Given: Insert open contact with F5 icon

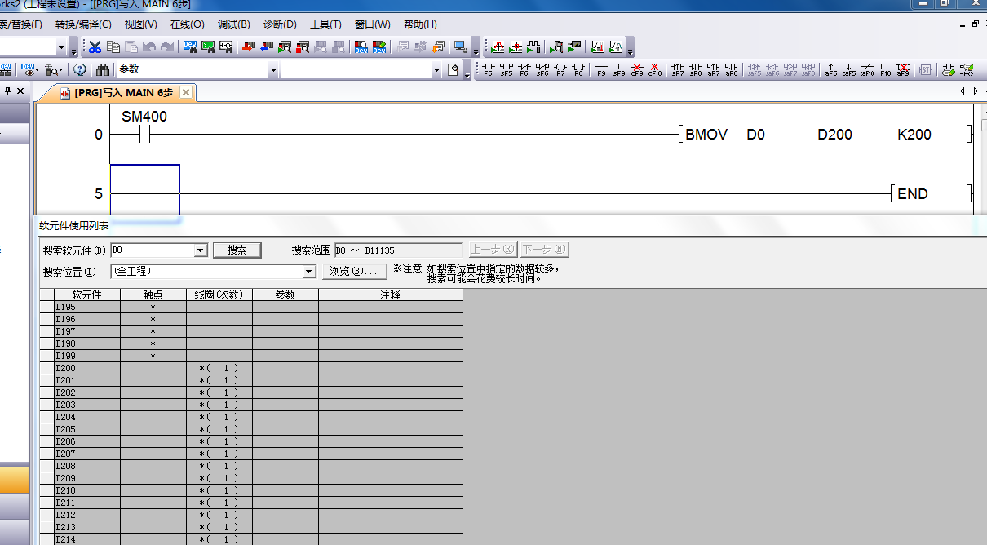Looking at the screenshot, I should pyautogui.click(x=488, y=70).
